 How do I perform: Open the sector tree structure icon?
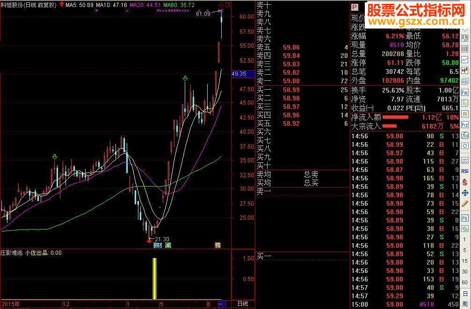[465, 103]
